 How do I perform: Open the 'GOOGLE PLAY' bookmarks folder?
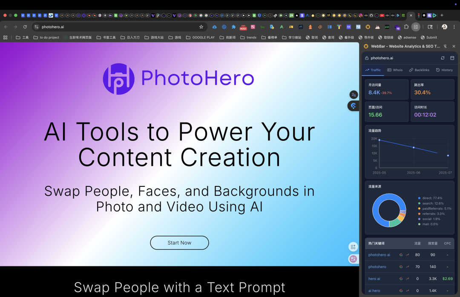[x=200, y=37]
